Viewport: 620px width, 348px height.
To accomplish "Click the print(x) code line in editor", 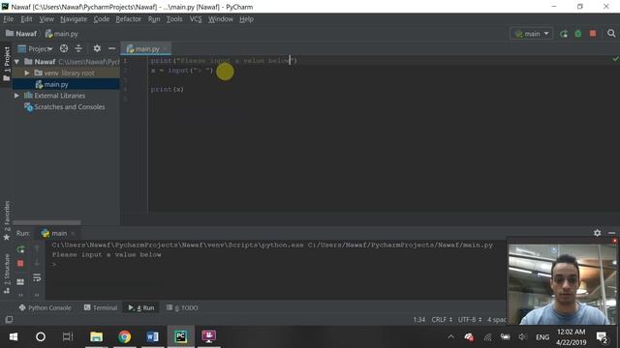I will click(167, 90).
